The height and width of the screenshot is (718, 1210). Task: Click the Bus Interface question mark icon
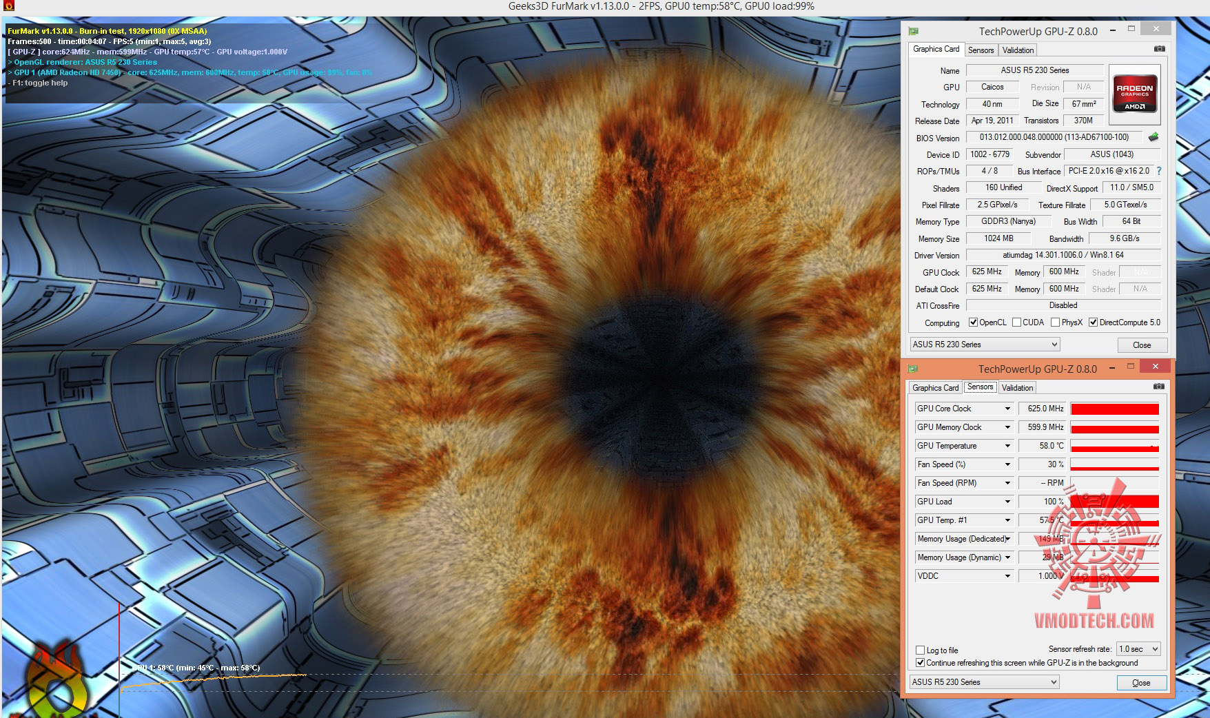click(1158, 171)
